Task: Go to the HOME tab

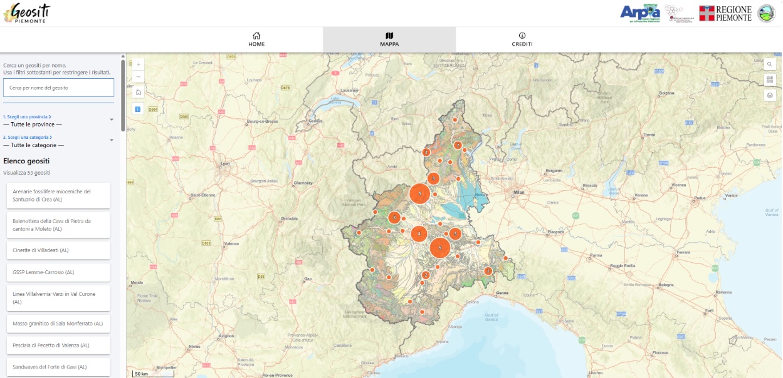Action: tap(256, 39)
